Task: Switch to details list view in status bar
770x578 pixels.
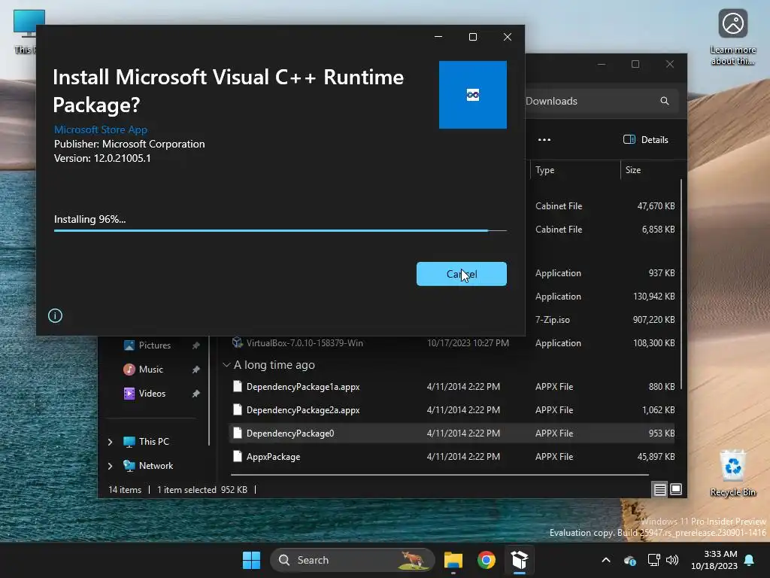Action: pos(659,489)
